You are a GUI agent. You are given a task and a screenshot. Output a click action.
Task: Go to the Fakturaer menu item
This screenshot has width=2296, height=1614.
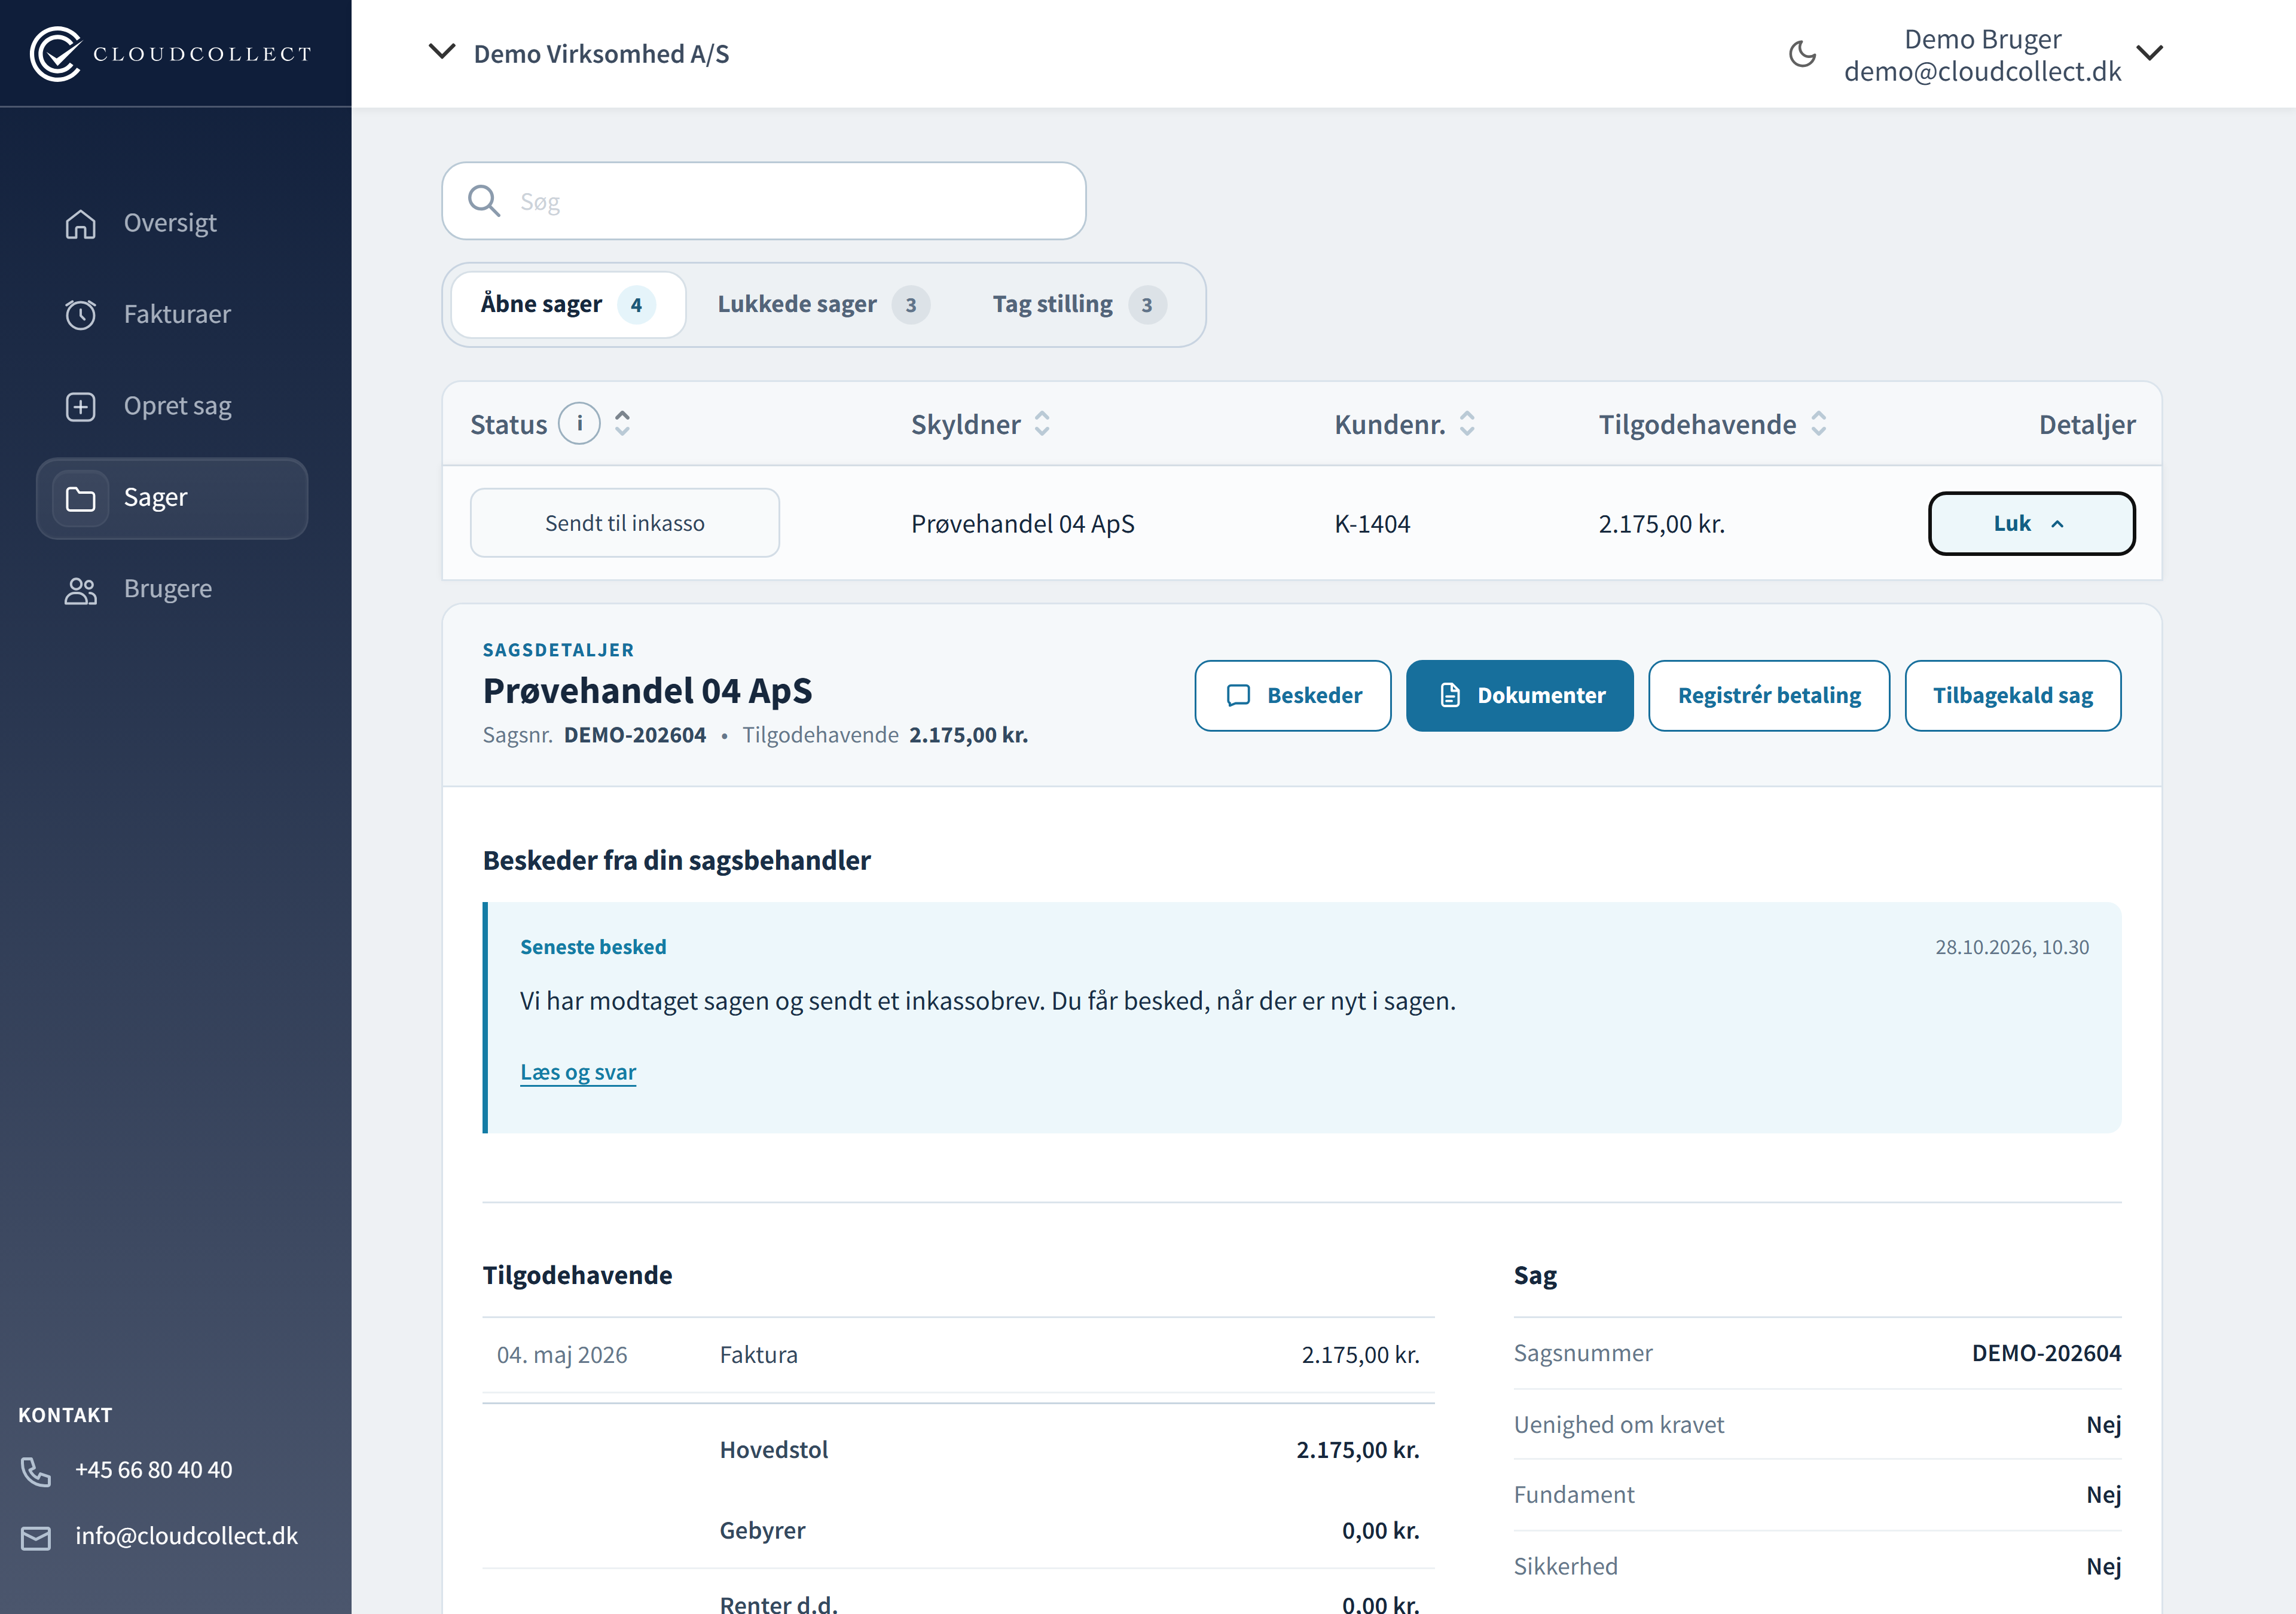point(172,315)
